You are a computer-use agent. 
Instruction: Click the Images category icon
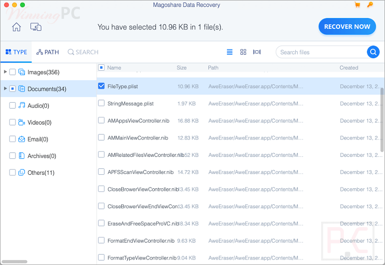[22, 72]
